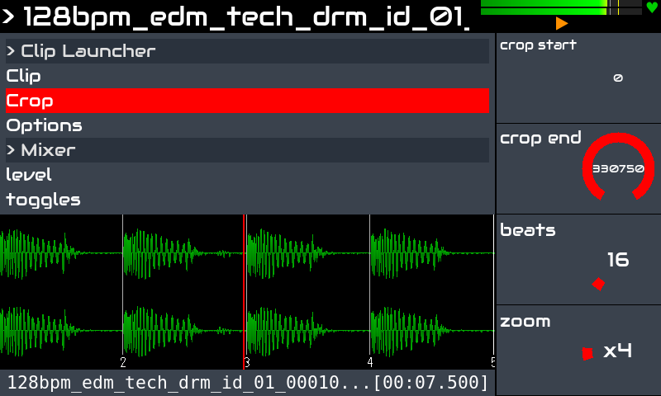This screenshot has height=396, width=661.
Task: Select the Clip menu entry
Action: [x=247, y=76]
